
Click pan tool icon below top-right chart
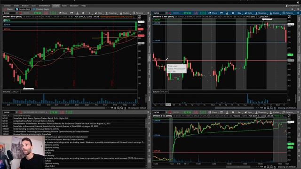click(x=265, y=108)
